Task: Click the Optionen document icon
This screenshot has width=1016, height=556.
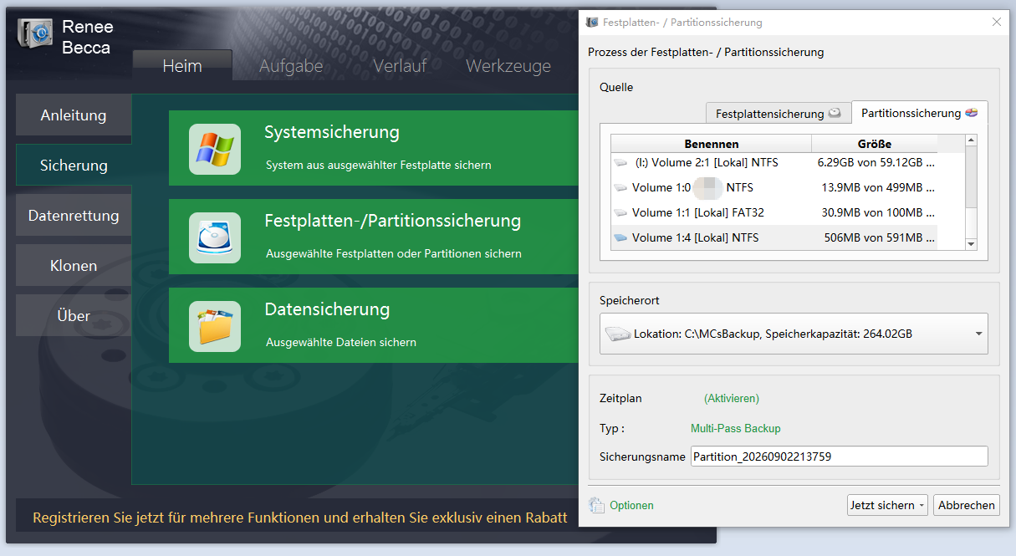Action: [x=596, y=505]
